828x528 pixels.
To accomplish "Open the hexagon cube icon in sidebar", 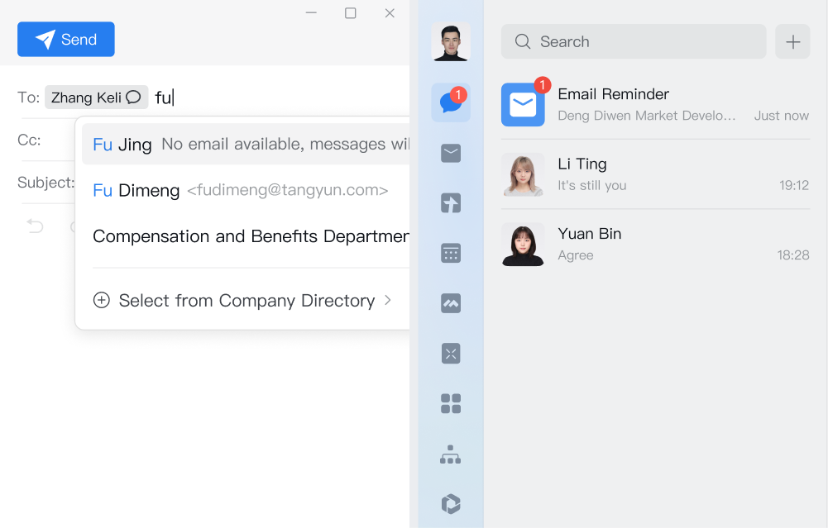I will click(451, 503).
